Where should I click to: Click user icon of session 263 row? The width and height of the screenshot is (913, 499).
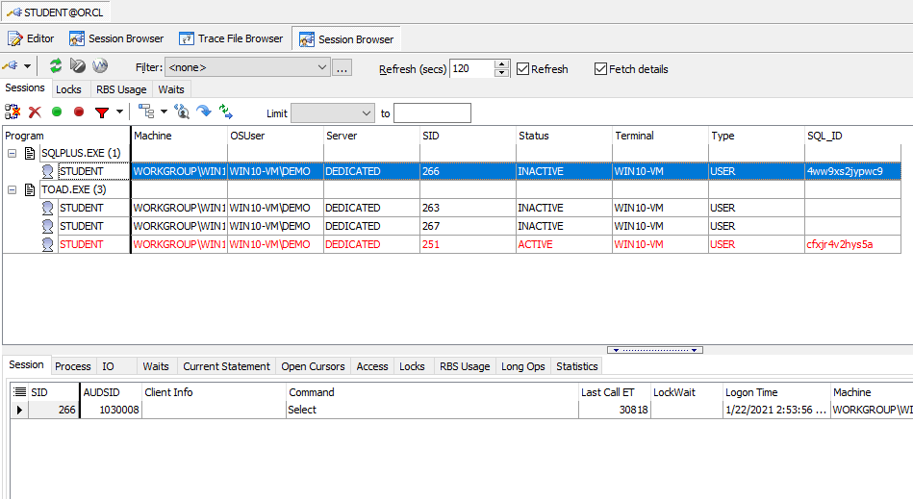point(48,209)
